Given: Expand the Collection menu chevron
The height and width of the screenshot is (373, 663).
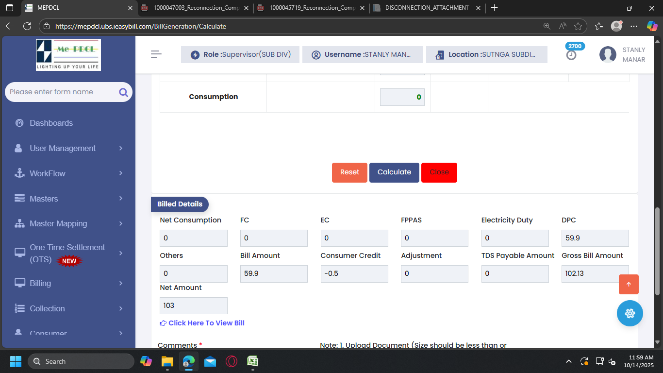Looking at the screenshot, I should tap(121, 308).
